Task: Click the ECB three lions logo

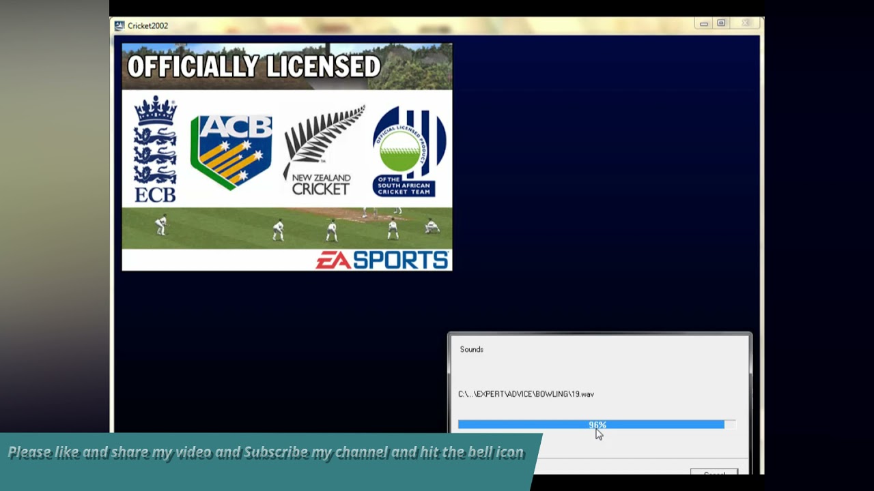Action: 155,149
